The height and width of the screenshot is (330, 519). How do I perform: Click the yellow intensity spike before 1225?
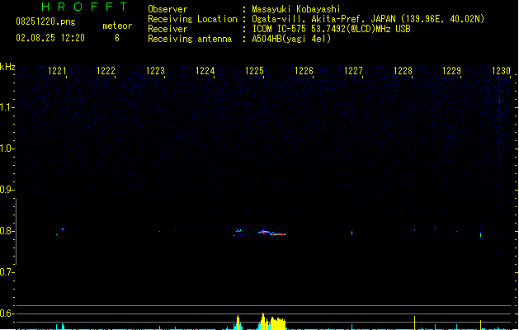click(x=238, y=323)
